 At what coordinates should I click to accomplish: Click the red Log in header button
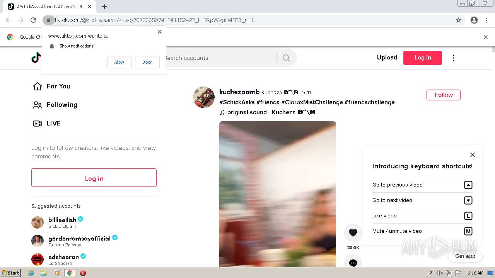pos(422,58)
